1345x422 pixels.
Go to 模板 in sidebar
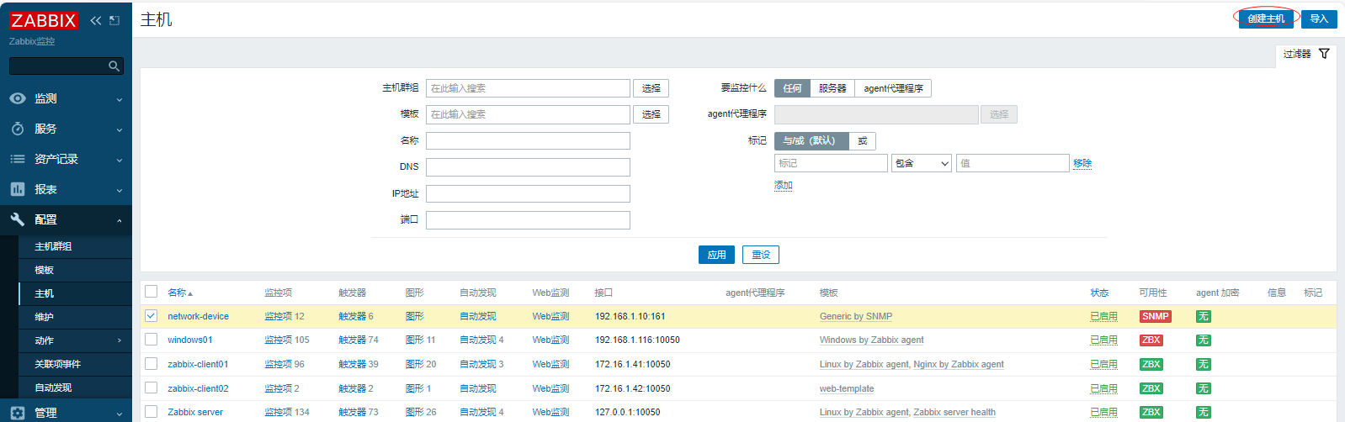pos(45,270)
